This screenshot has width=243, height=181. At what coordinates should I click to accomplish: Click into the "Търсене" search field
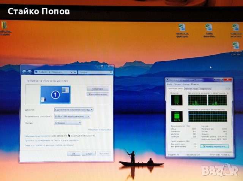(94, 72)
